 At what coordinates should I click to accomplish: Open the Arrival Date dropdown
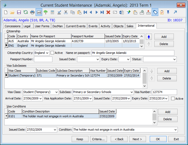[41, 99]
